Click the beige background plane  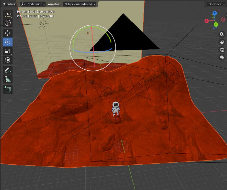click(x=61, y=44)
